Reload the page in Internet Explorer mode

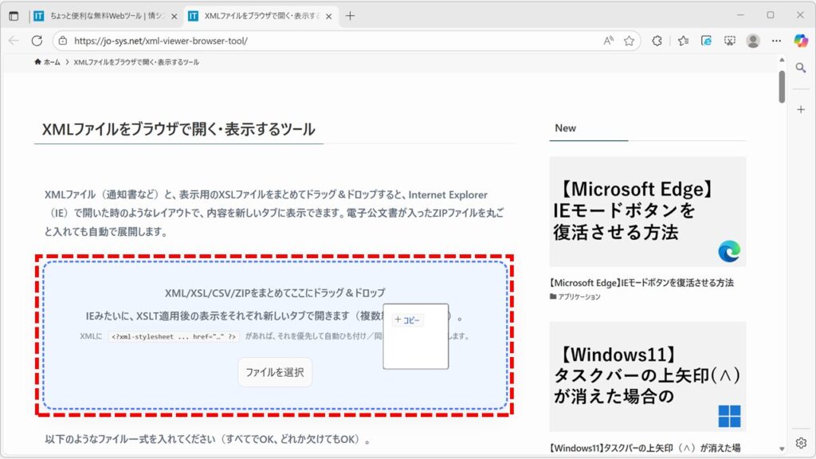(x=707, y=41)
